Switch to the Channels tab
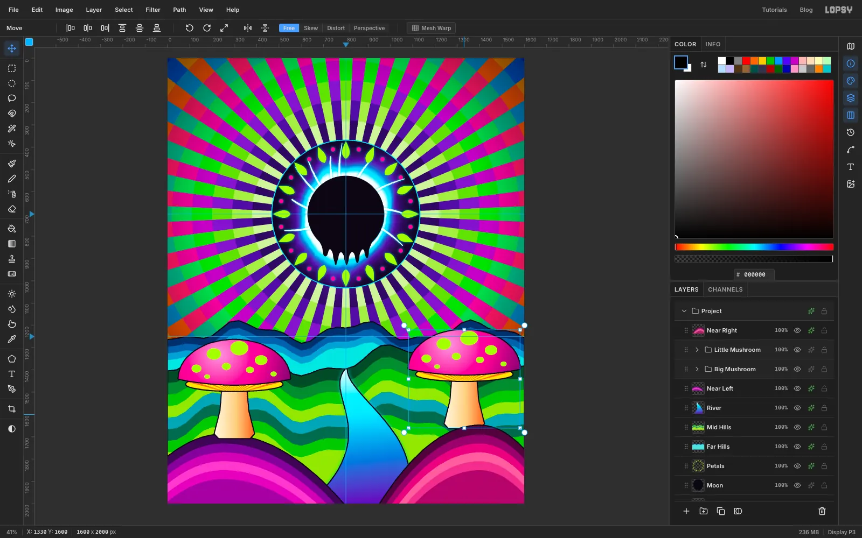The width and height of the screenshot is (862, 538). [x=725, y=289]
